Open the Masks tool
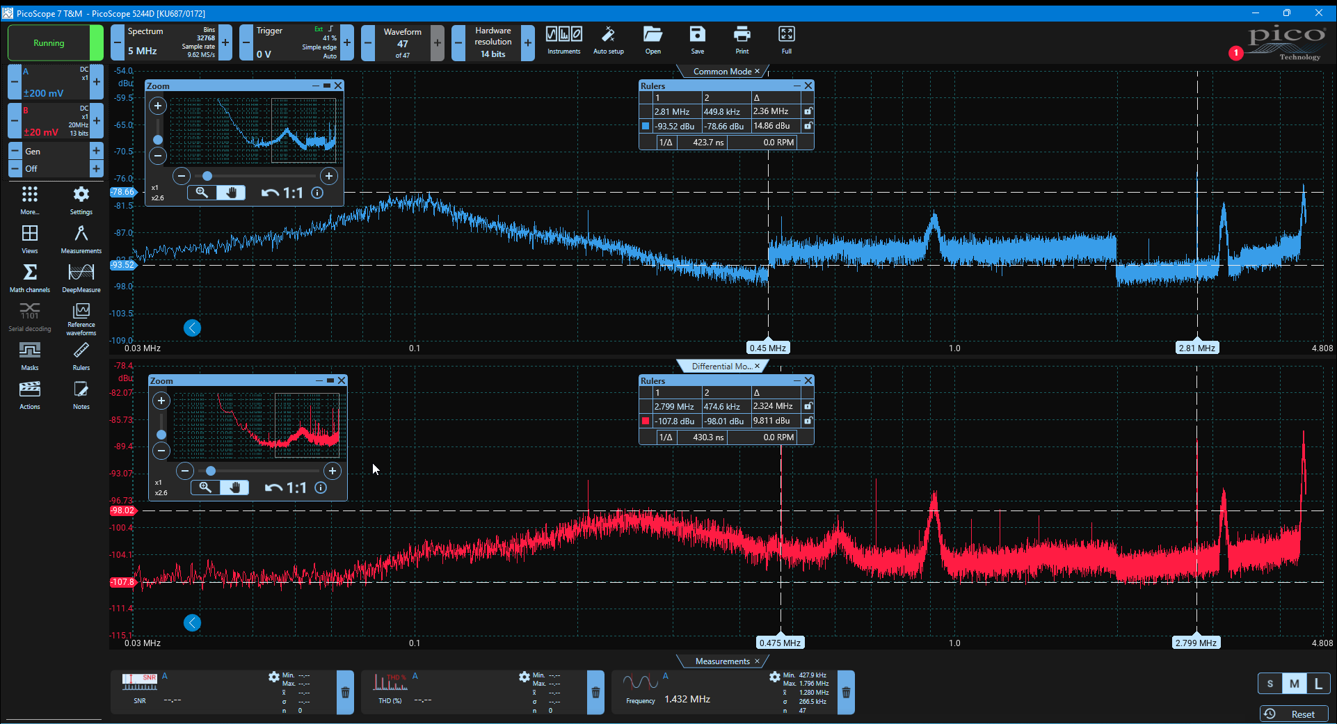Image resolution: width=1337 pixels, height=724 pixels. tap(30, 356)
